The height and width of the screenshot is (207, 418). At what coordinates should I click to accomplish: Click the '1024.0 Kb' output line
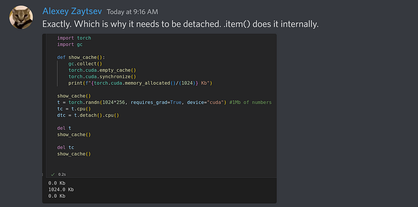pyautogui.click(x=61, y=189)
